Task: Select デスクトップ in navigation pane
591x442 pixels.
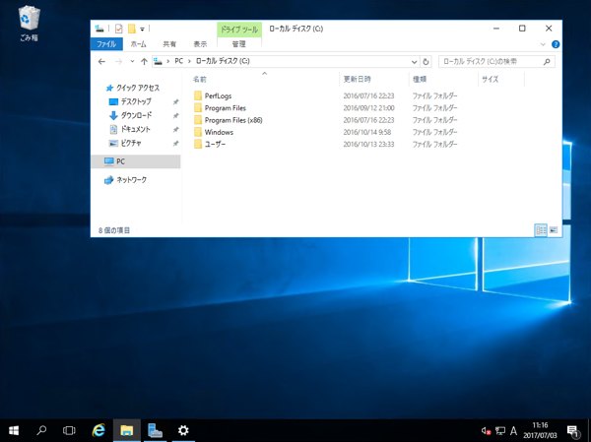Action: 136,101
